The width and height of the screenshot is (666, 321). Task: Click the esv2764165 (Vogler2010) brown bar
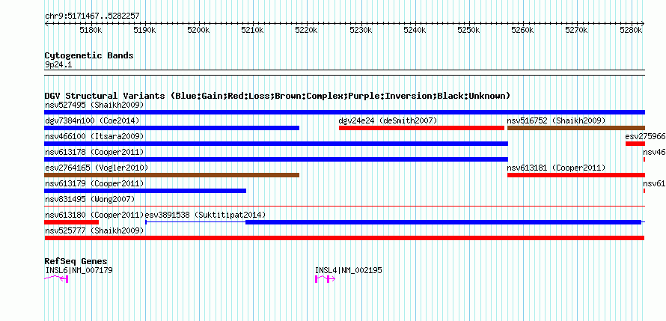click(171, 175)
